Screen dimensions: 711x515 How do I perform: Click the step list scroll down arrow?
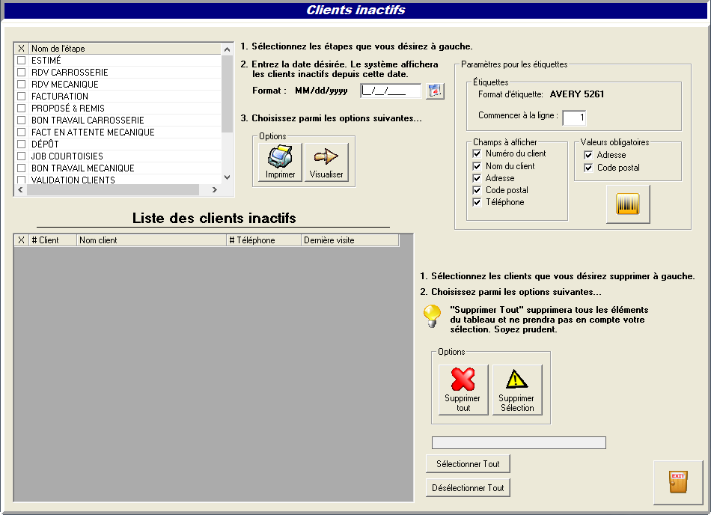[228, 177]
